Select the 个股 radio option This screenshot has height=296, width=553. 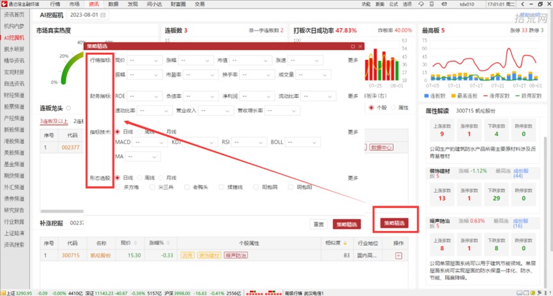[x=371, y=108]
